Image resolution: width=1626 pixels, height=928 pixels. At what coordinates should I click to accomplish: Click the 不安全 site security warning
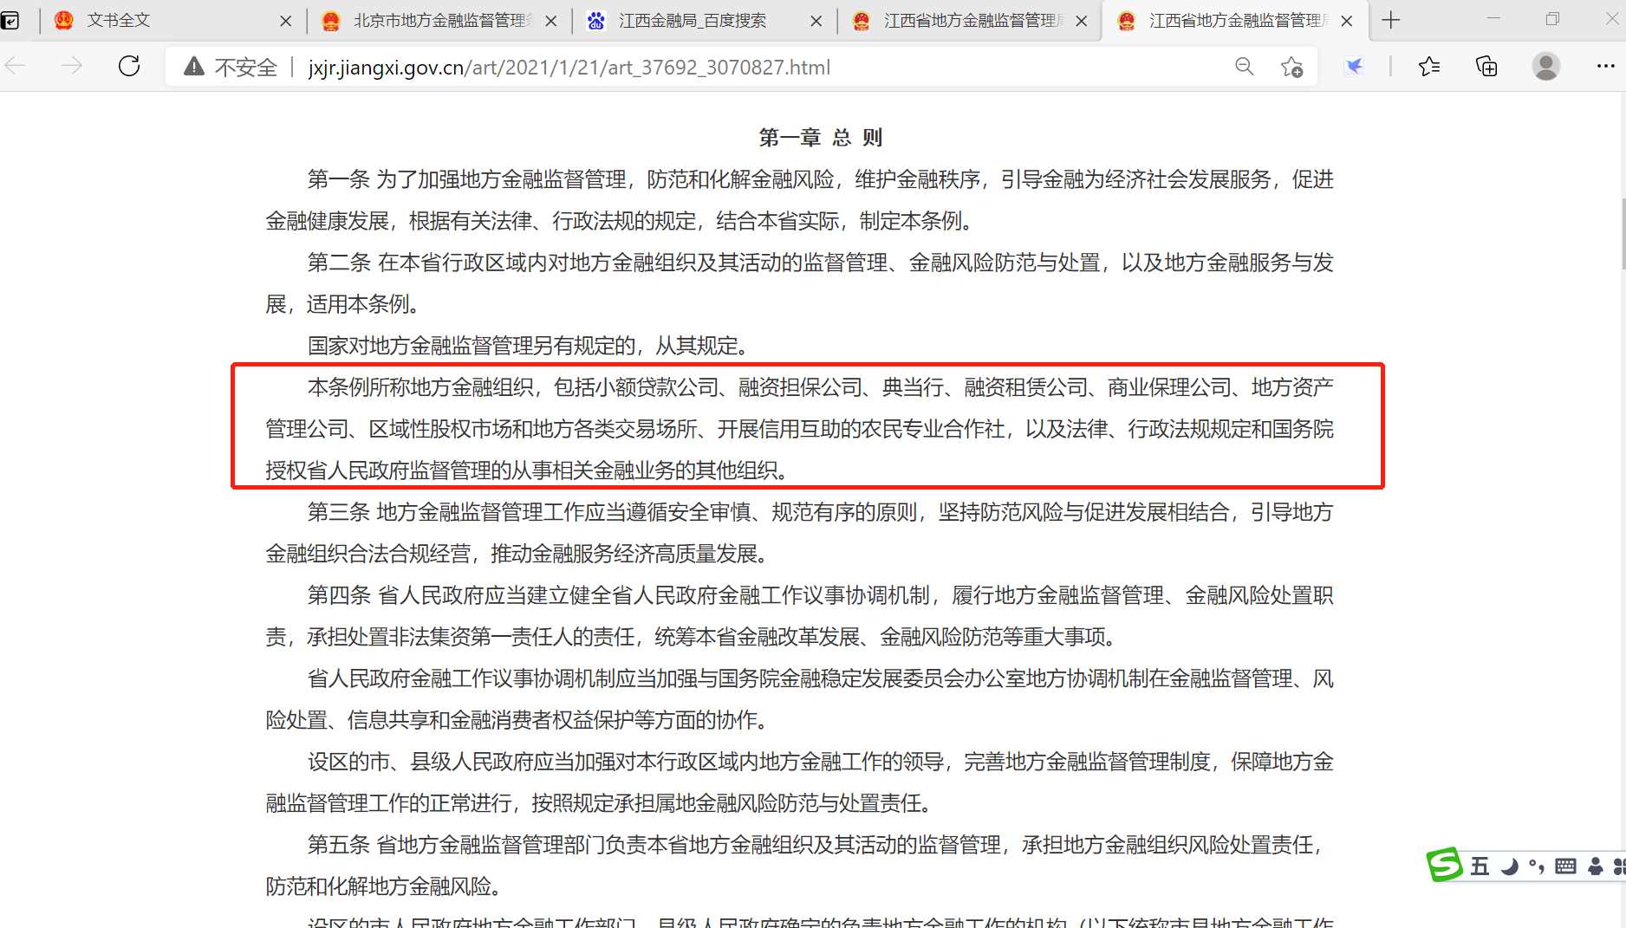(231, 67)
